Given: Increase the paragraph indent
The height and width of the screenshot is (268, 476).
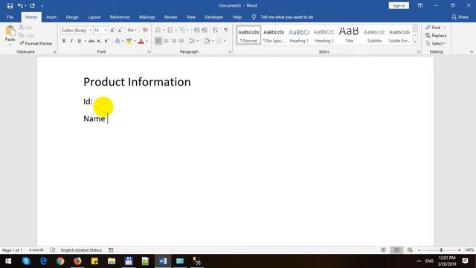Looking at the screenshot, I should [205, 30].
